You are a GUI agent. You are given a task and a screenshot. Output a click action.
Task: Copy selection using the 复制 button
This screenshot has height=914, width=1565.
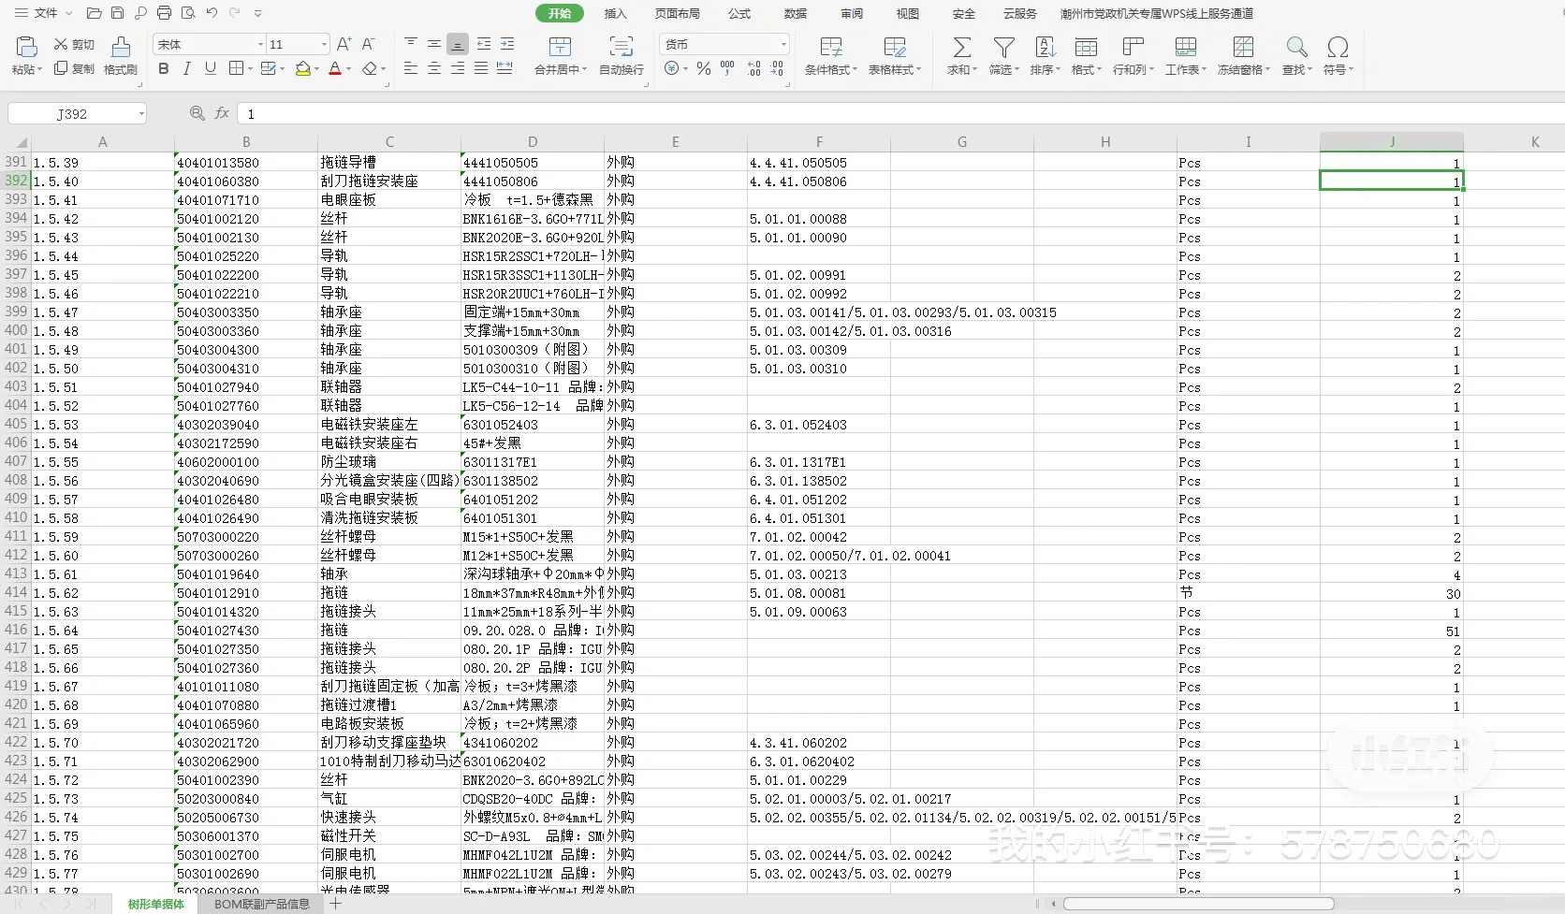(x=74, y=68)
